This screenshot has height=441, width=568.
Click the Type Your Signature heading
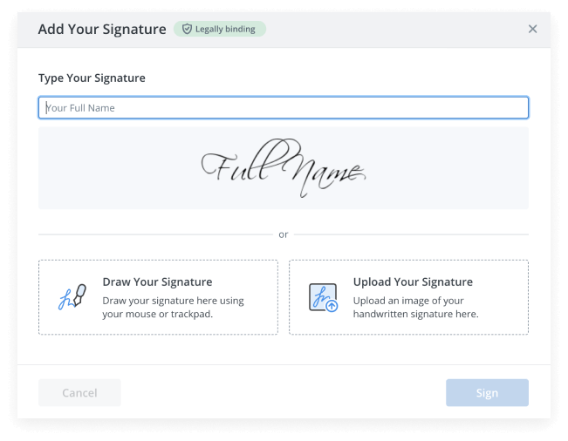[92, 78]
